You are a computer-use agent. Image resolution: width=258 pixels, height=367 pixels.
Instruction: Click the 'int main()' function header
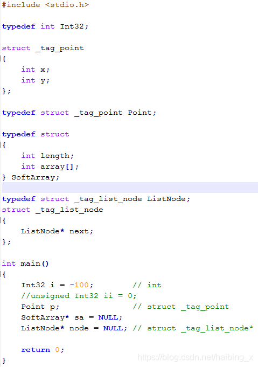pyautogui.click(x=25, y=264)
